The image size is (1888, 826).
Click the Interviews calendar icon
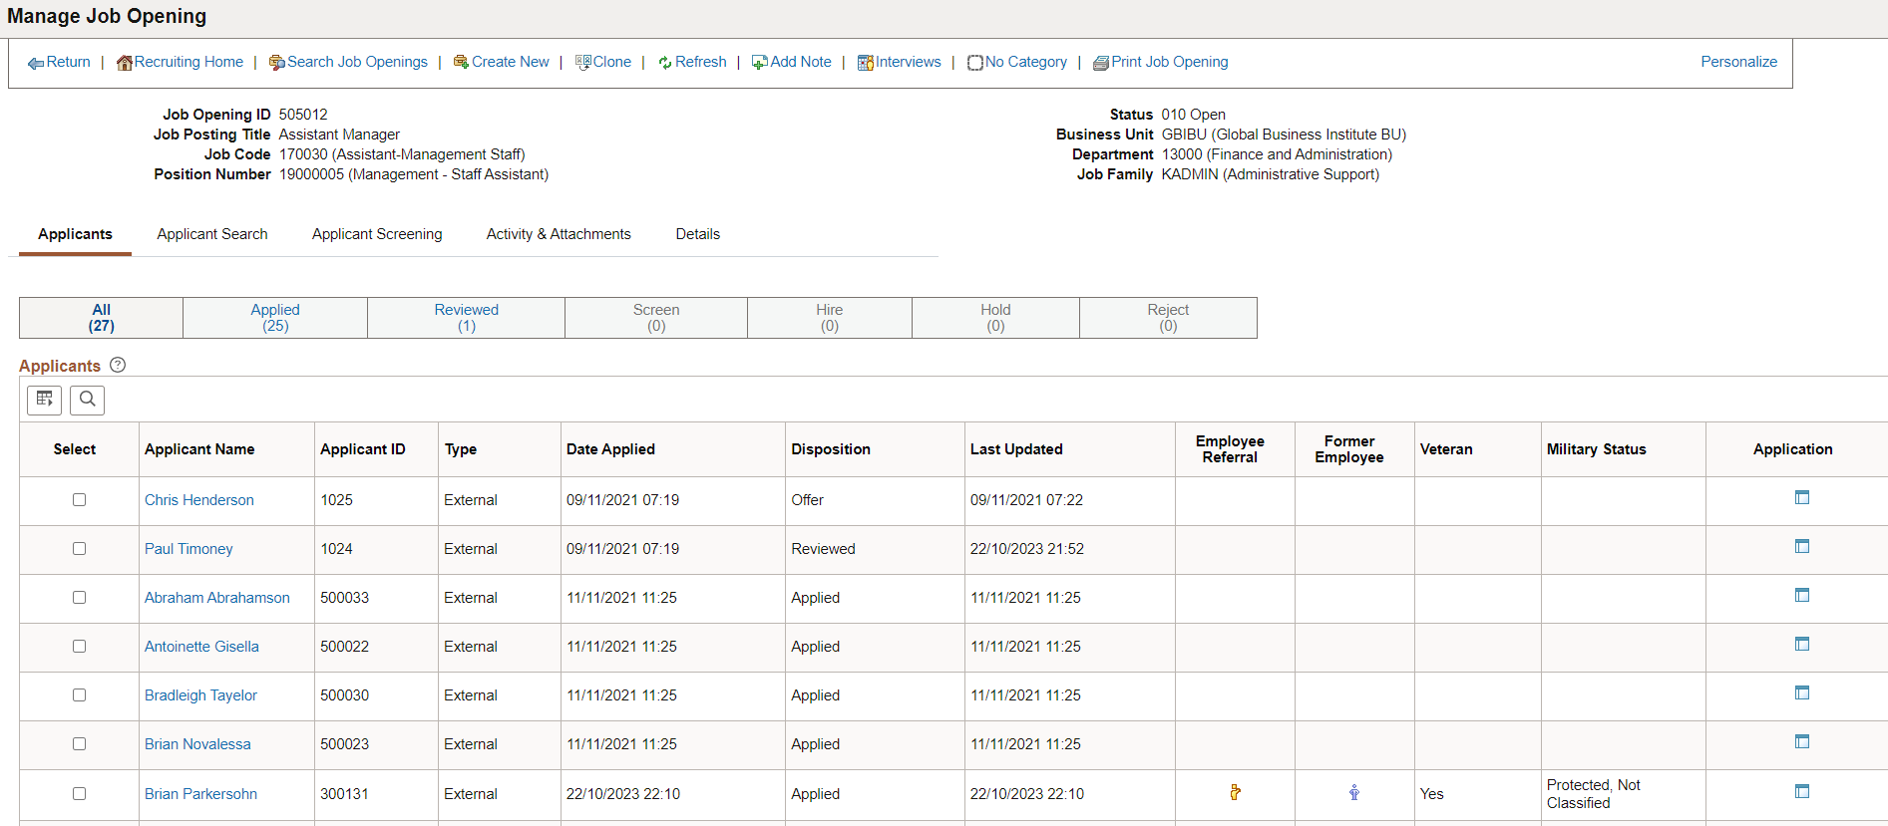[x=866, y=63]
